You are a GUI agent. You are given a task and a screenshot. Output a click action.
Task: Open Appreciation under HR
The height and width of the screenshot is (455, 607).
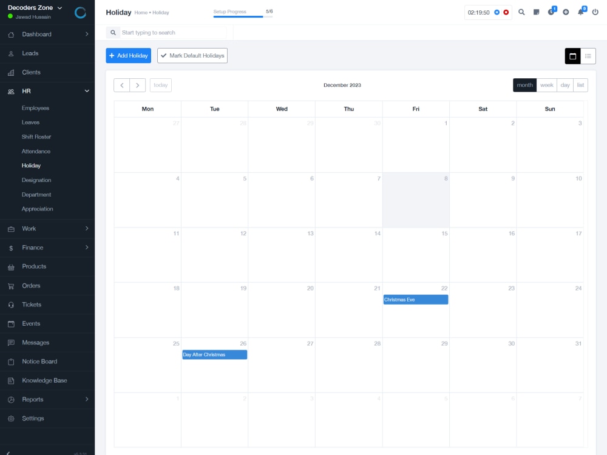pyautogui.click(x=37, y=209)
